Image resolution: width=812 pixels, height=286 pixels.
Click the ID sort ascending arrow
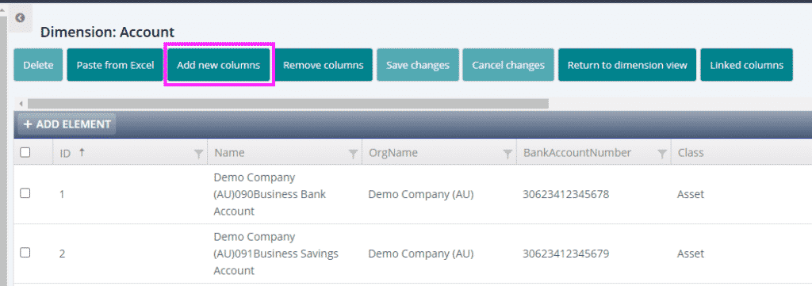82,152
